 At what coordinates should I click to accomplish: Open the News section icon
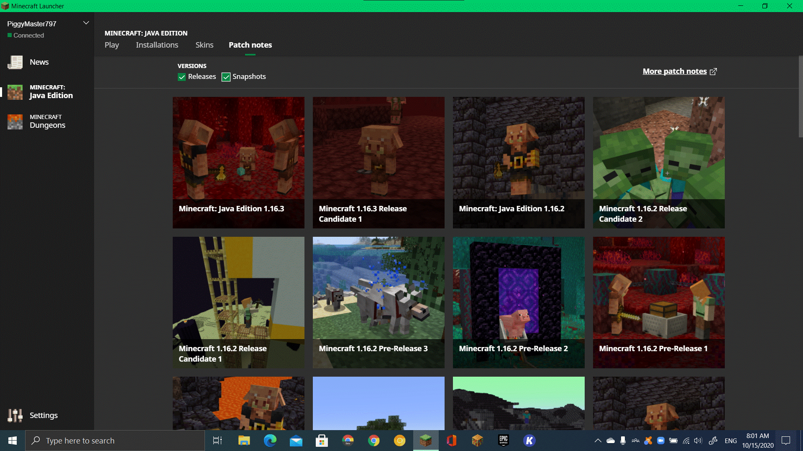(x=15, y=62)
